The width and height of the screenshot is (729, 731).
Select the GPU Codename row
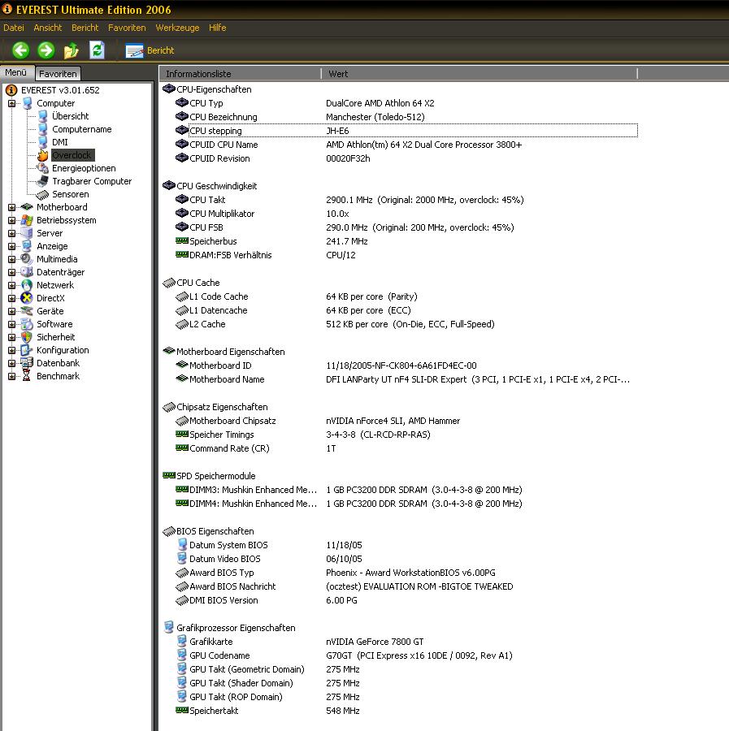[x=406, y=655]
